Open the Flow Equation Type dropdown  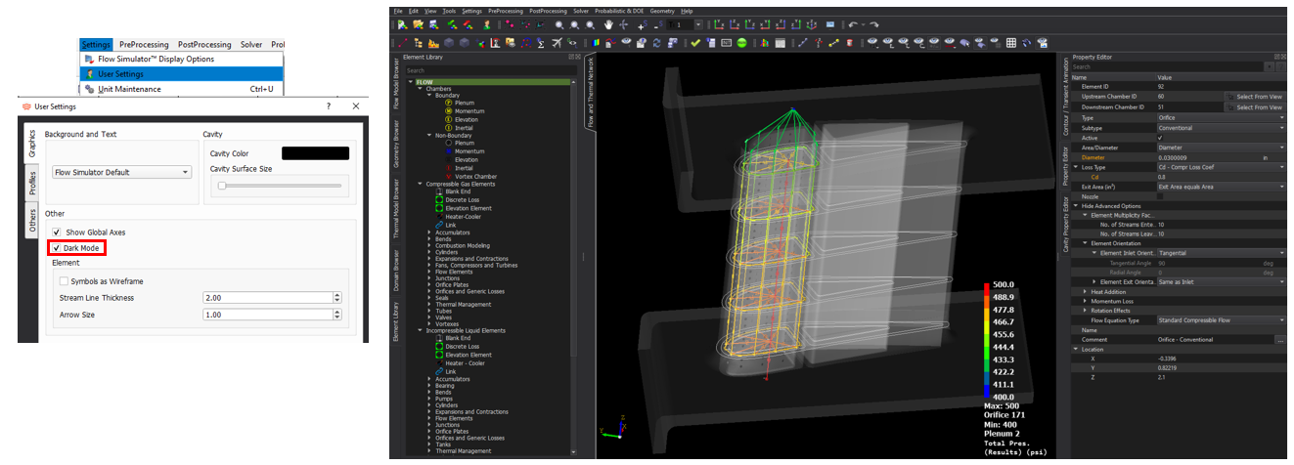click(1220, 319)
